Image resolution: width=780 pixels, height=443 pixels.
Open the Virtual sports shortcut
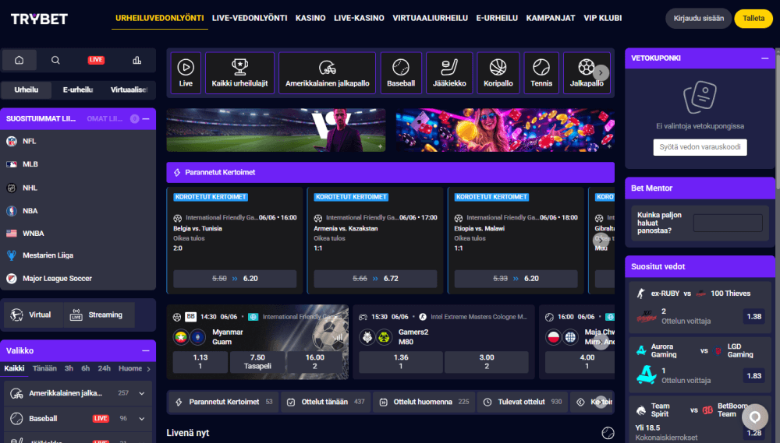pyautogui.click(x=34, y=315)
